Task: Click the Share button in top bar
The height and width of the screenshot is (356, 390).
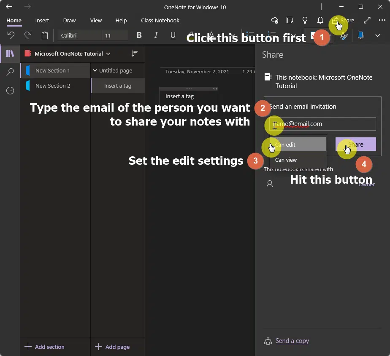Action: [343, 20]
